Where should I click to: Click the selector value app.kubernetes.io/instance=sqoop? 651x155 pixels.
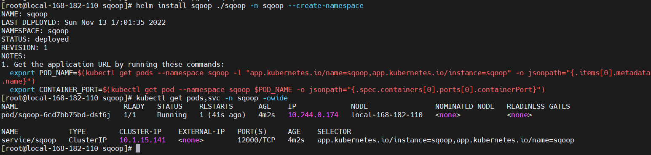click(x=385, y=140)
